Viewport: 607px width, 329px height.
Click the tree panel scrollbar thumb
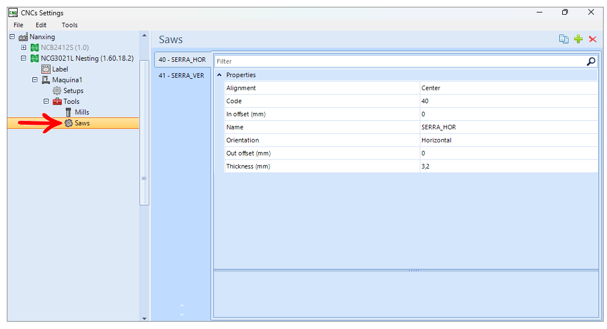coord(145,133)
